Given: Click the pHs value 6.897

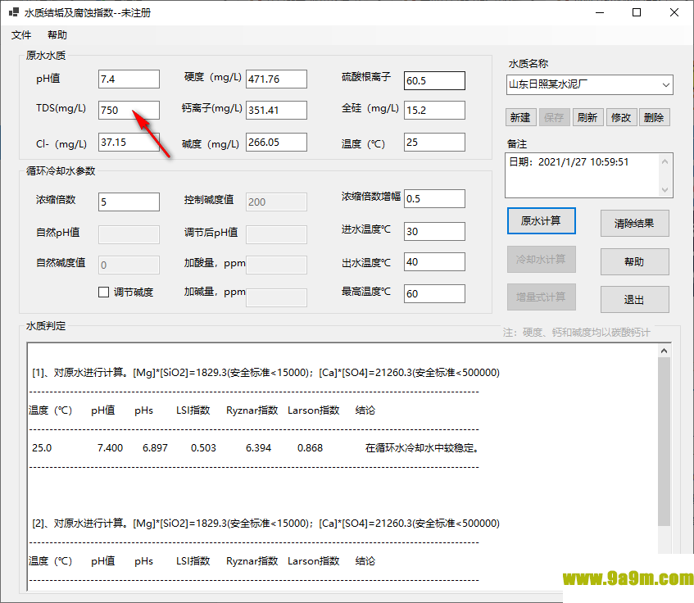Looking at the screenshot, I should coord(155,448).
